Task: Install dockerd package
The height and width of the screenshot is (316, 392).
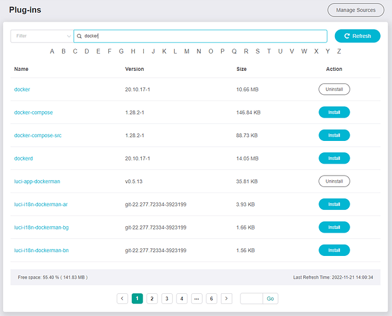Action: click(x=334, y=158)
